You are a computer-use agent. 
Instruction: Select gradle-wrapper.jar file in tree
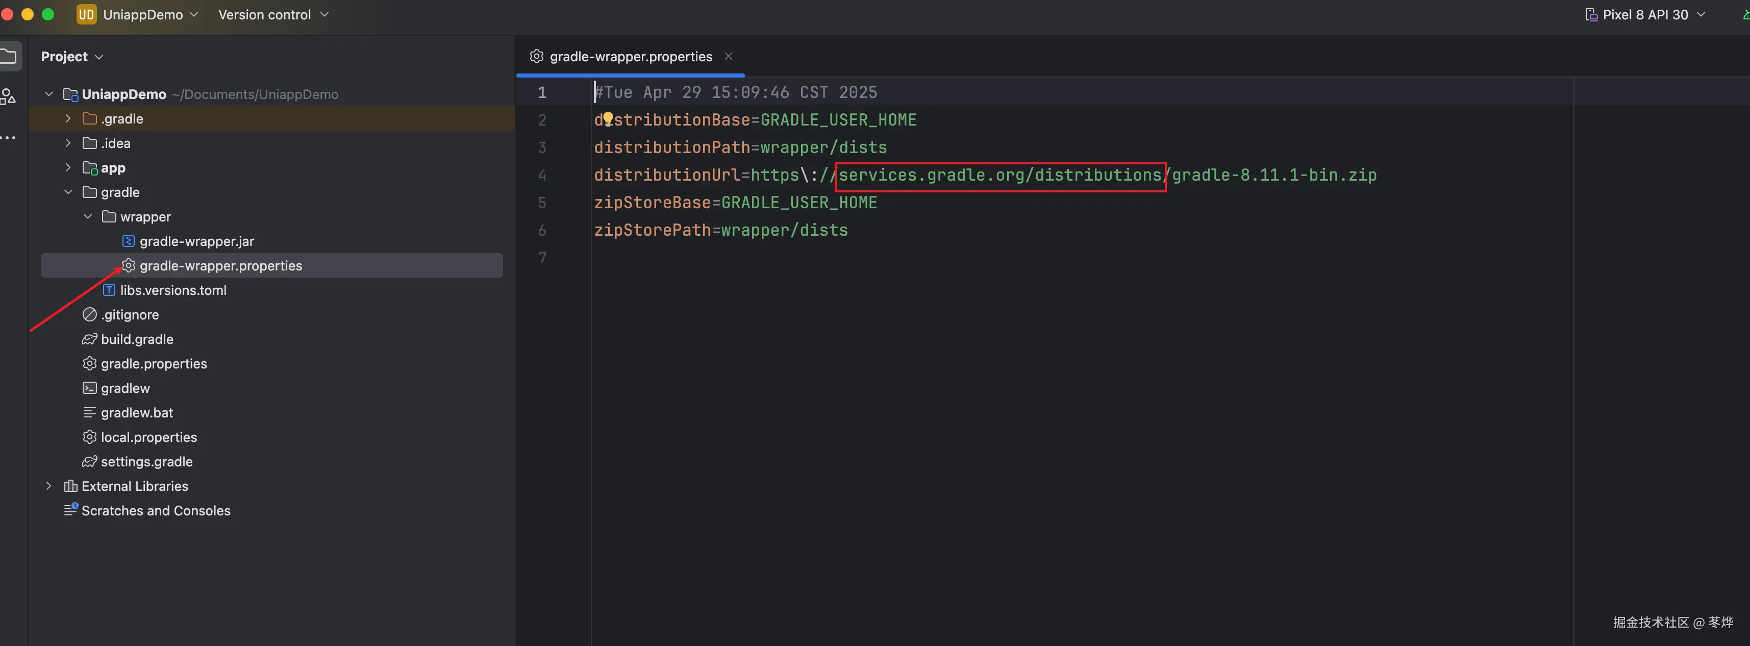196,241
